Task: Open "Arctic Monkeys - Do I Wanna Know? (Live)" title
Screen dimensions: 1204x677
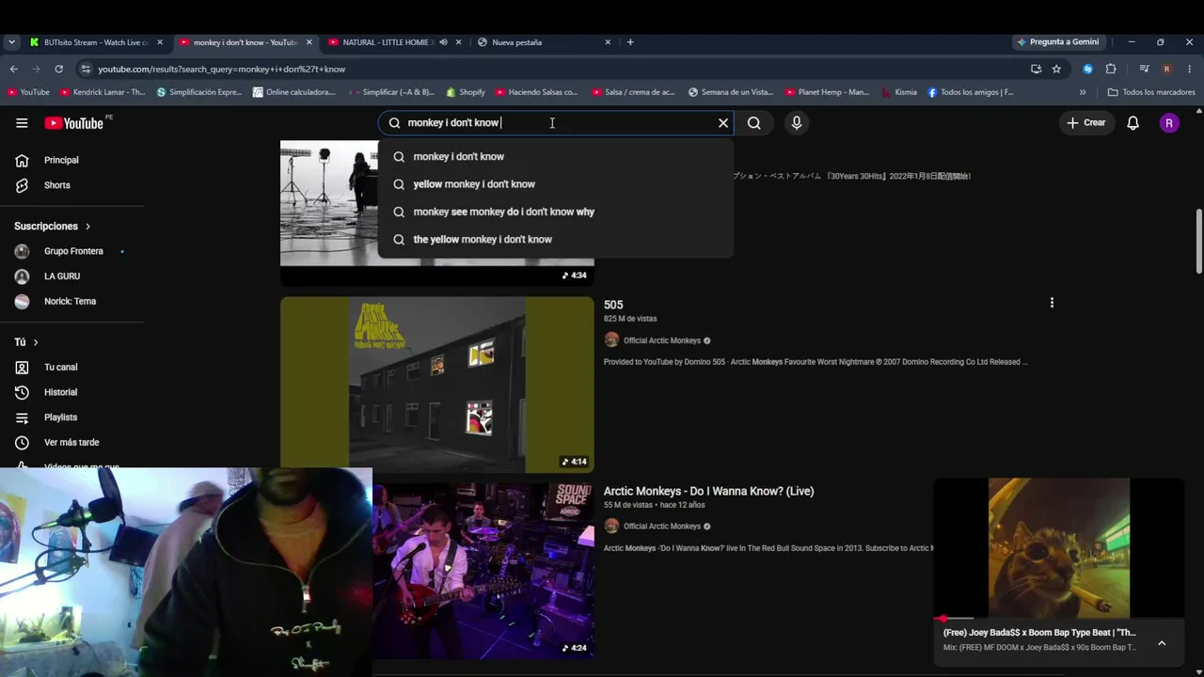Action: tap(708, 491)
